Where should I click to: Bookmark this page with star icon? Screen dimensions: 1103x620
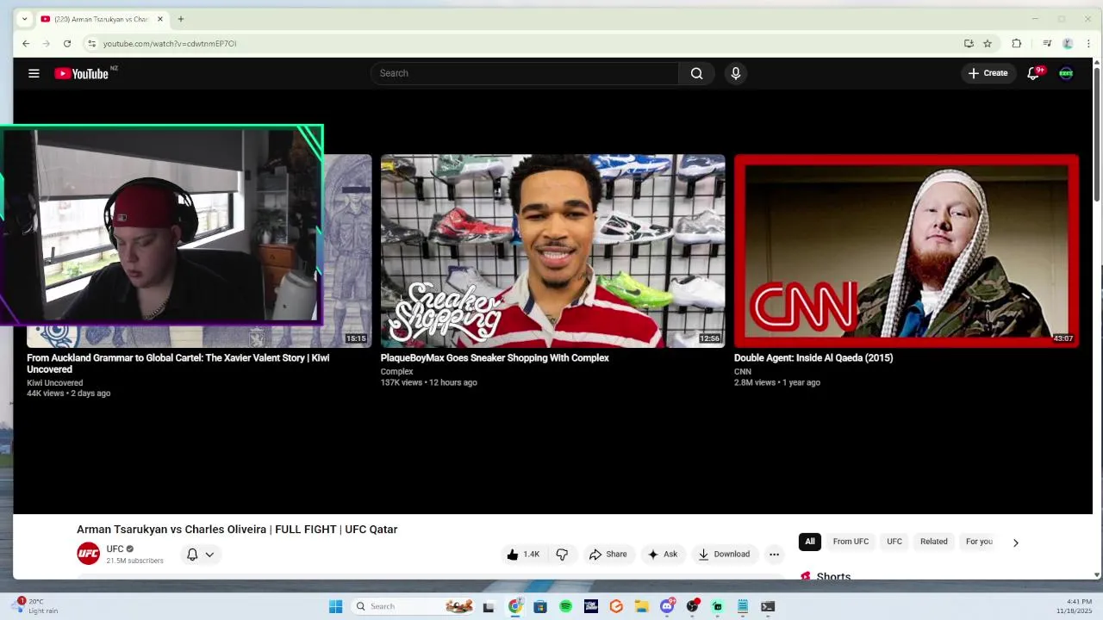click(988, 43)
